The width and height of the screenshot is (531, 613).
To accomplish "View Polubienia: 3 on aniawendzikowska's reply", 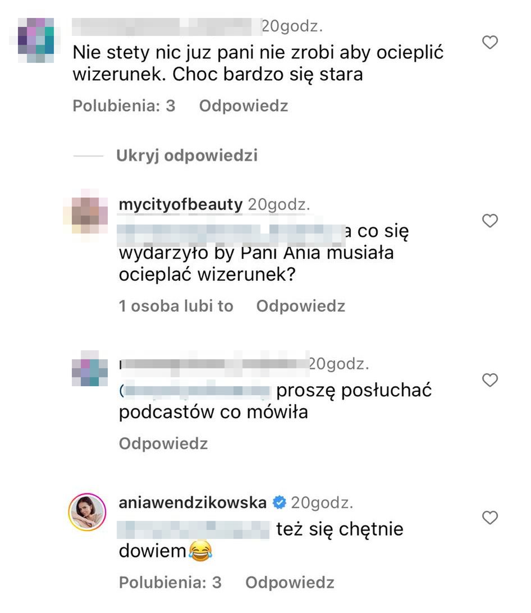I will [170, 583].
